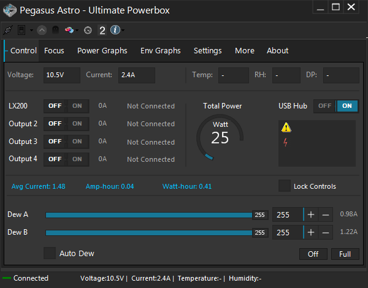Click the clock icon in toolbar
The image size is (368, 288).
coord(88,31)
